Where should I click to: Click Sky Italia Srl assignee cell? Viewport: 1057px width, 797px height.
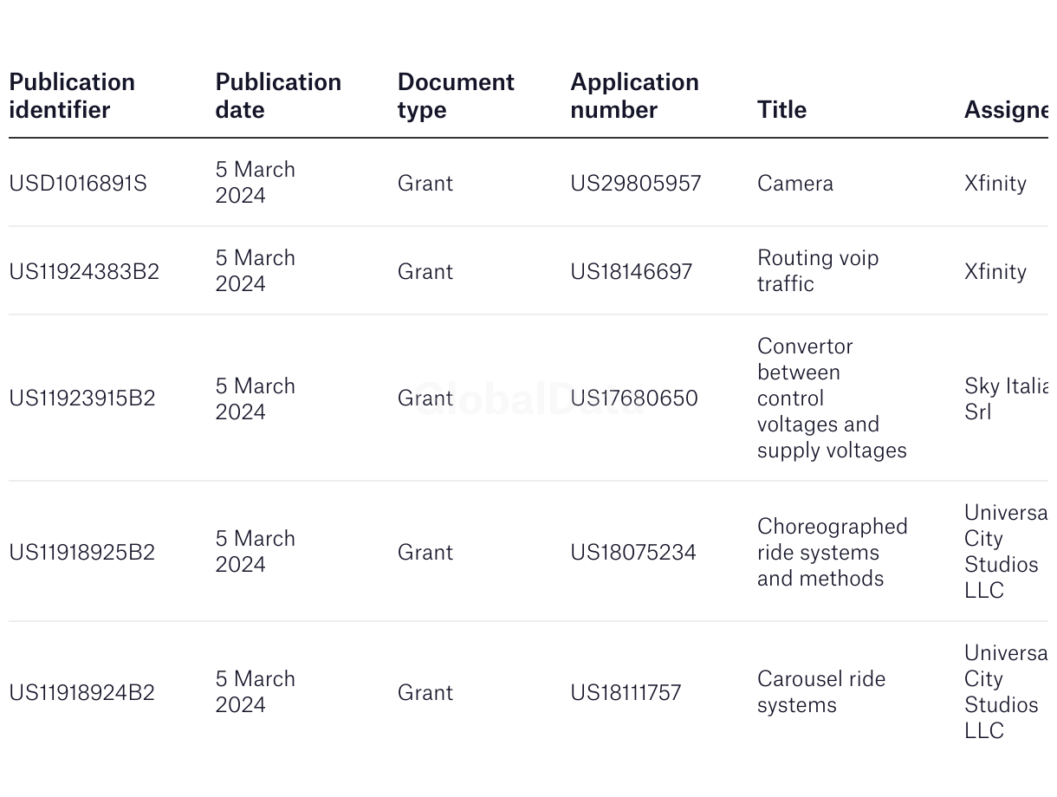click(1005, 398)
